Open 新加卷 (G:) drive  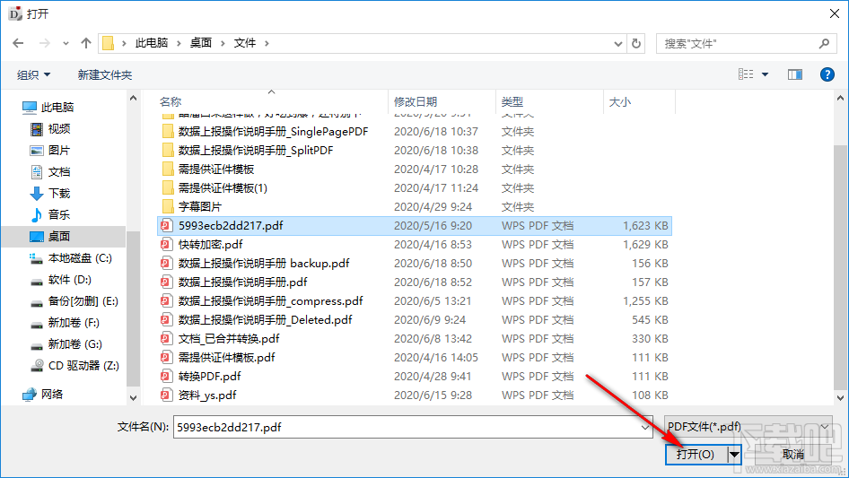tap(74, 344)
